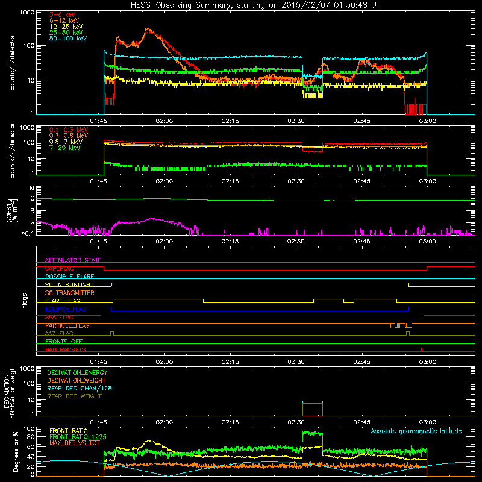Click the 0.8-7 MeV legend label
This screenshot has height=482, width=482.
pyautogui.click(x=66, y=142)
